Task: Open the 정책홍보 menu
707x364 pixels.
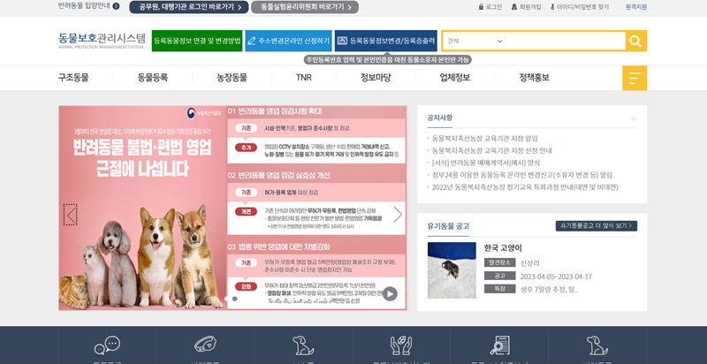Action: (535, 78)
